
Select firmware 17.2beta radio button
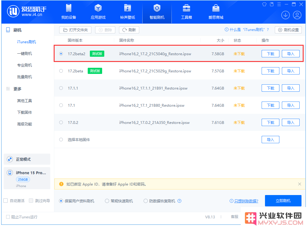click(x=61, y=71)
